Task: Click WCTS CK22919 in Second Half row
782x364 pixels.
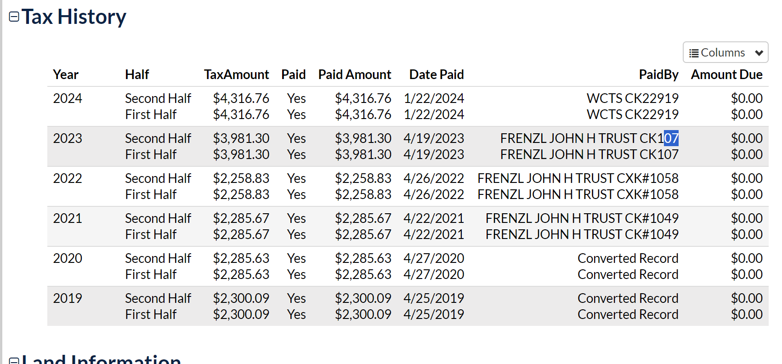Action: click(633, 98)
